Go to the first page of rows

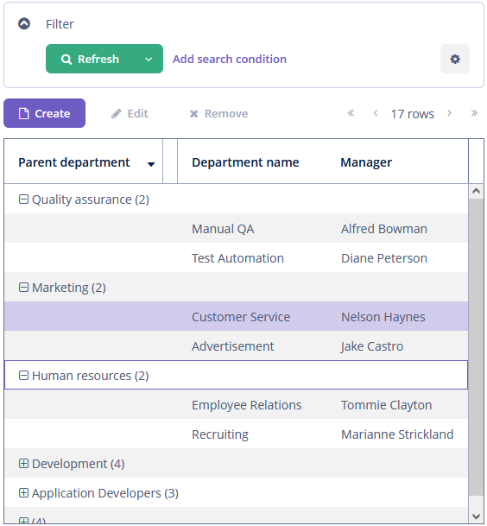pos(351,113)
